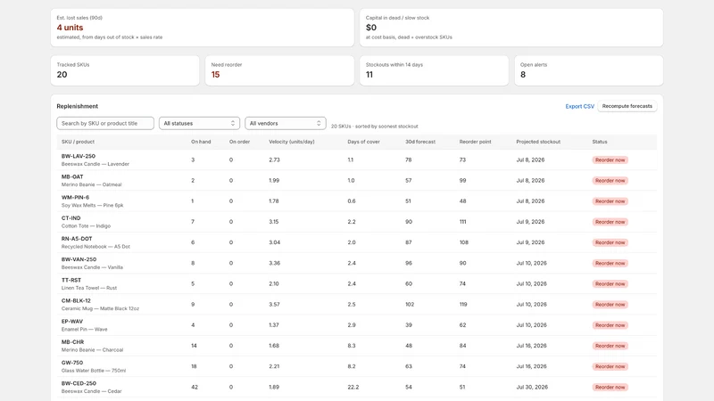This screenshot has height=401, width=714.
Task: Click Reorder now badge for TT-RST
Action: pos(610,283)
